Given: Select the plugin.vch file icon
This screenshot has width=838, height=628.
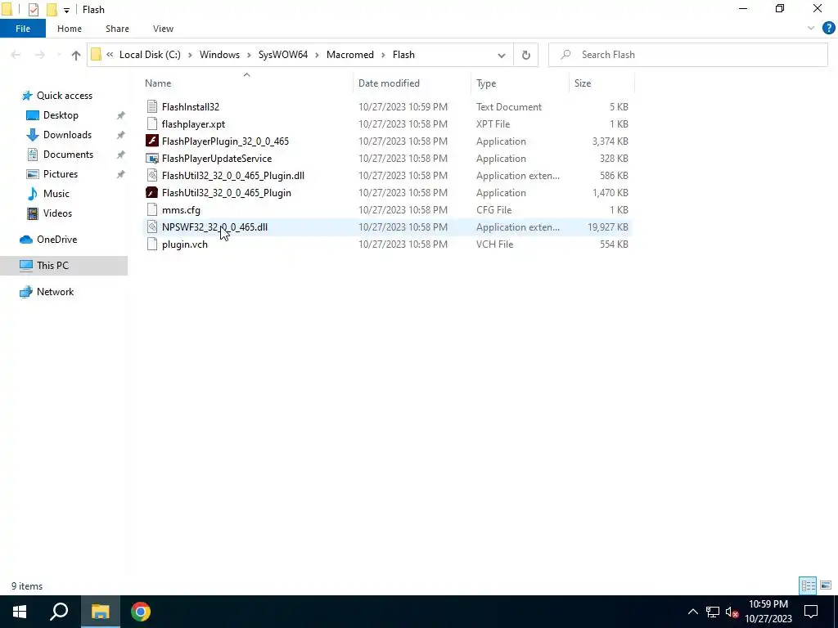Looking at the screenshot, I should (152, 244).
